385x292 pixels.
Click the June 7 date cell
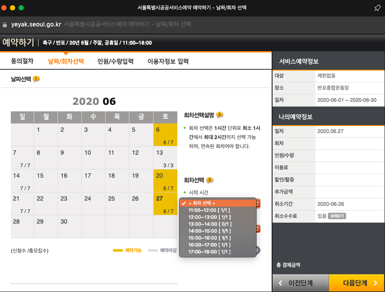point(22,158)
